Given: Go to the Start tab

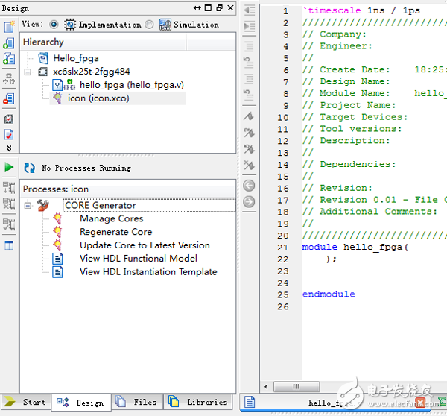Looking at the screenshot, I should [26, 403].
